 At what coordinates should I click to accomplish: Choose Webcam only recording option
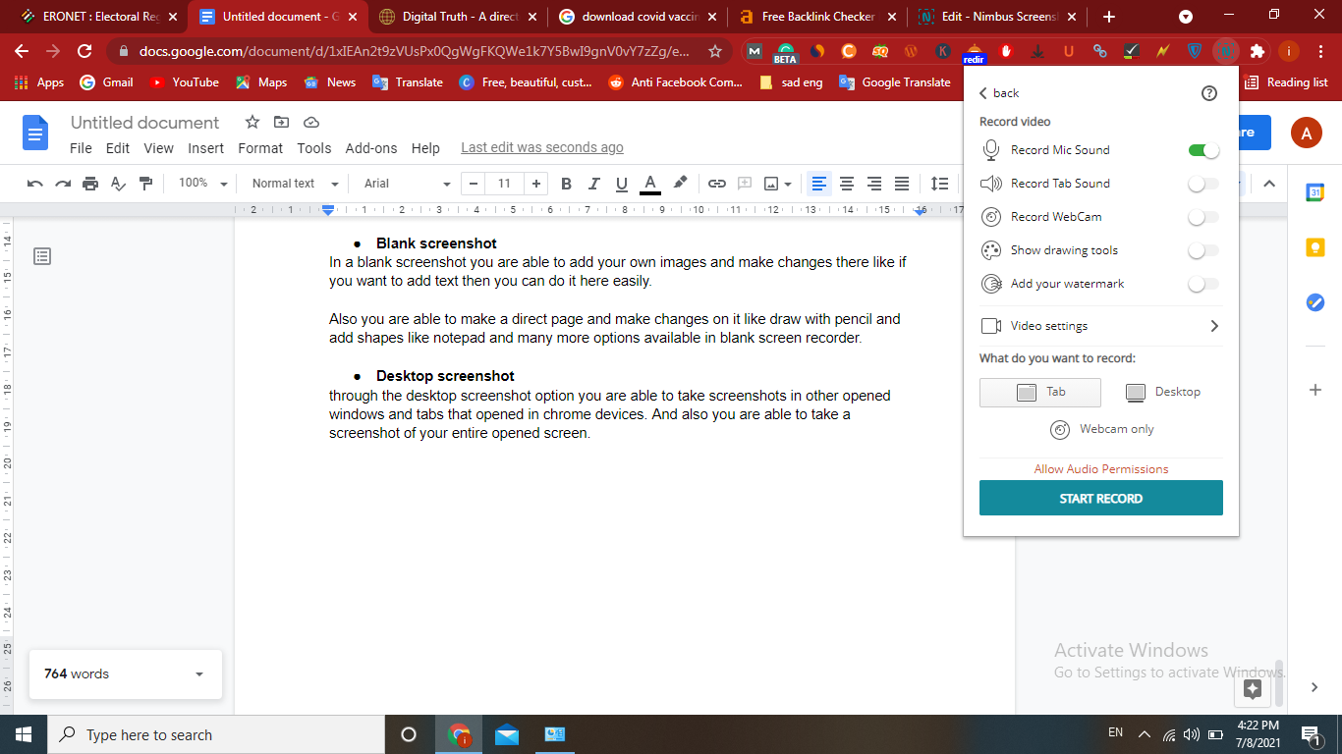[1101, 429]
